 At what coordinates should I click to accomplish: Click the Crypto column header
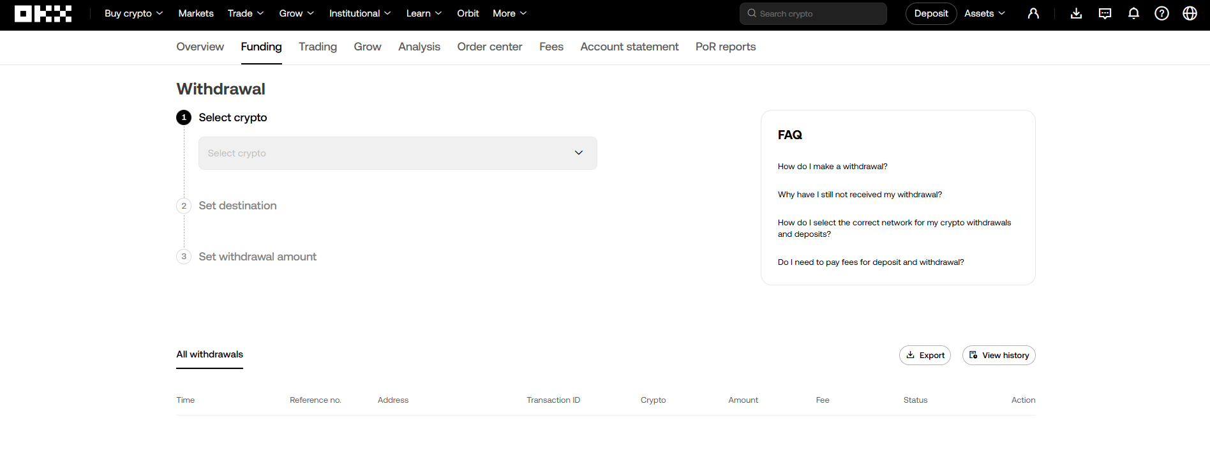coord(653,400)
